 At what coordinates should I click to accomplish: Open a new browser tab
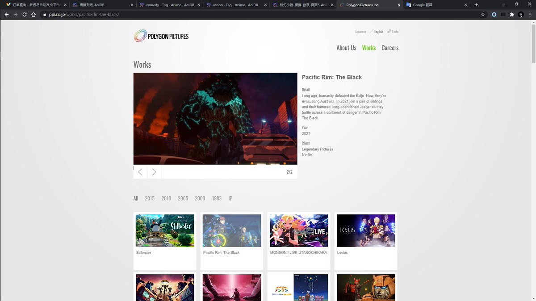[x=476, y=4]
